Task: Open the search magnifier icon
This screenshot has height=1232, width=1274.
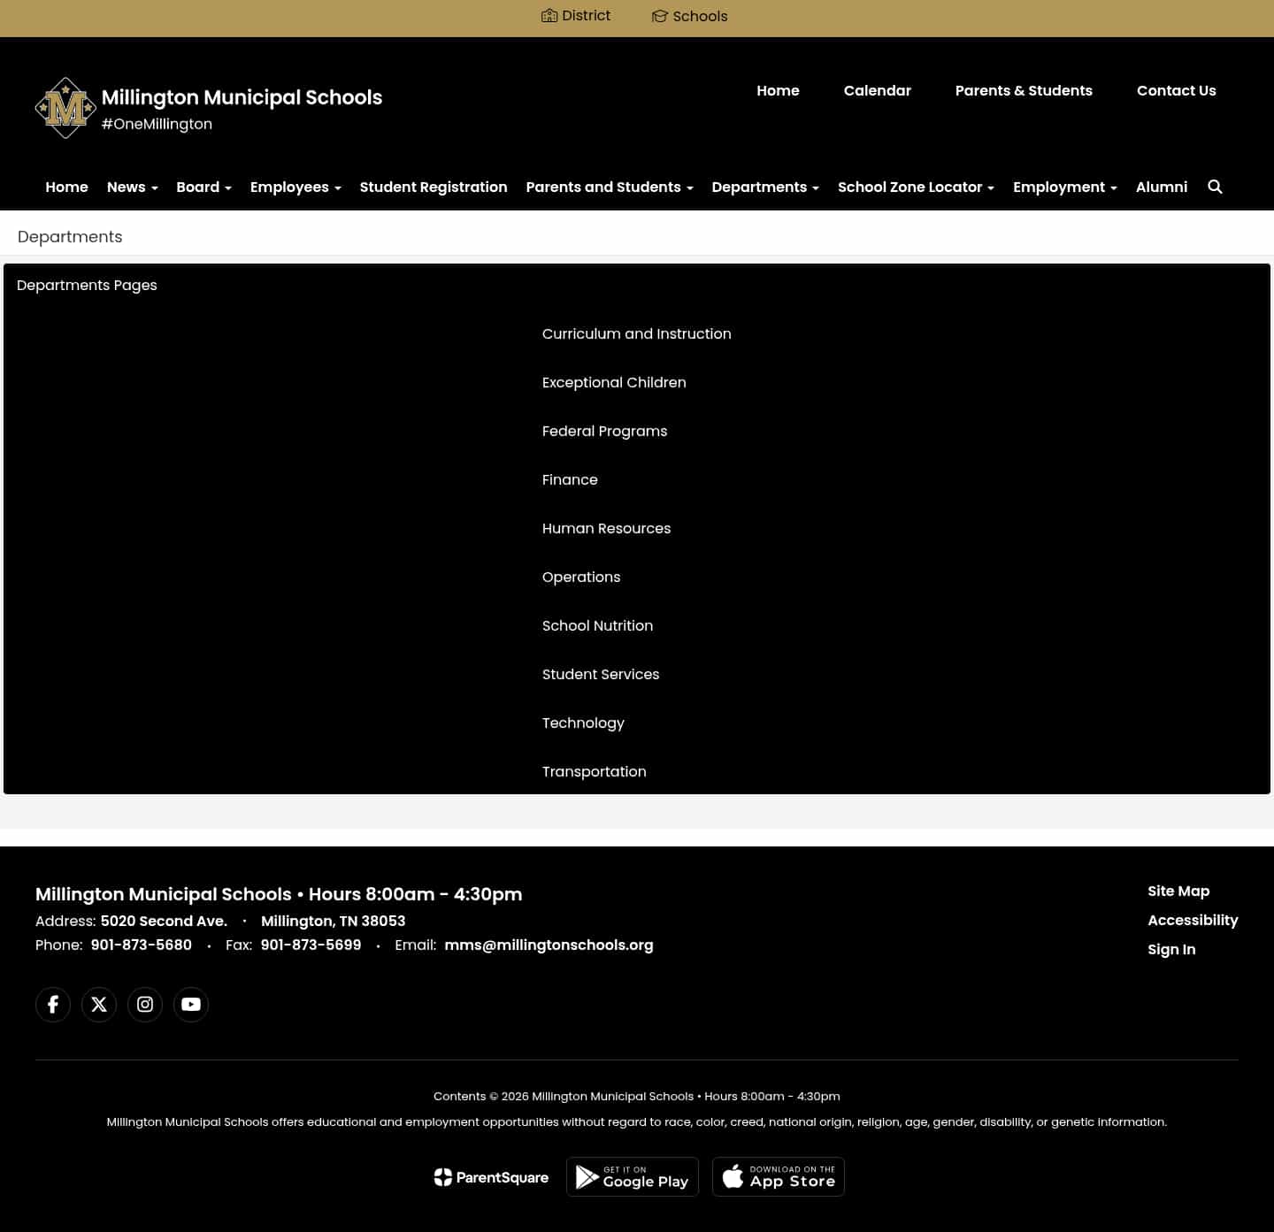Action: point(1215,187)
